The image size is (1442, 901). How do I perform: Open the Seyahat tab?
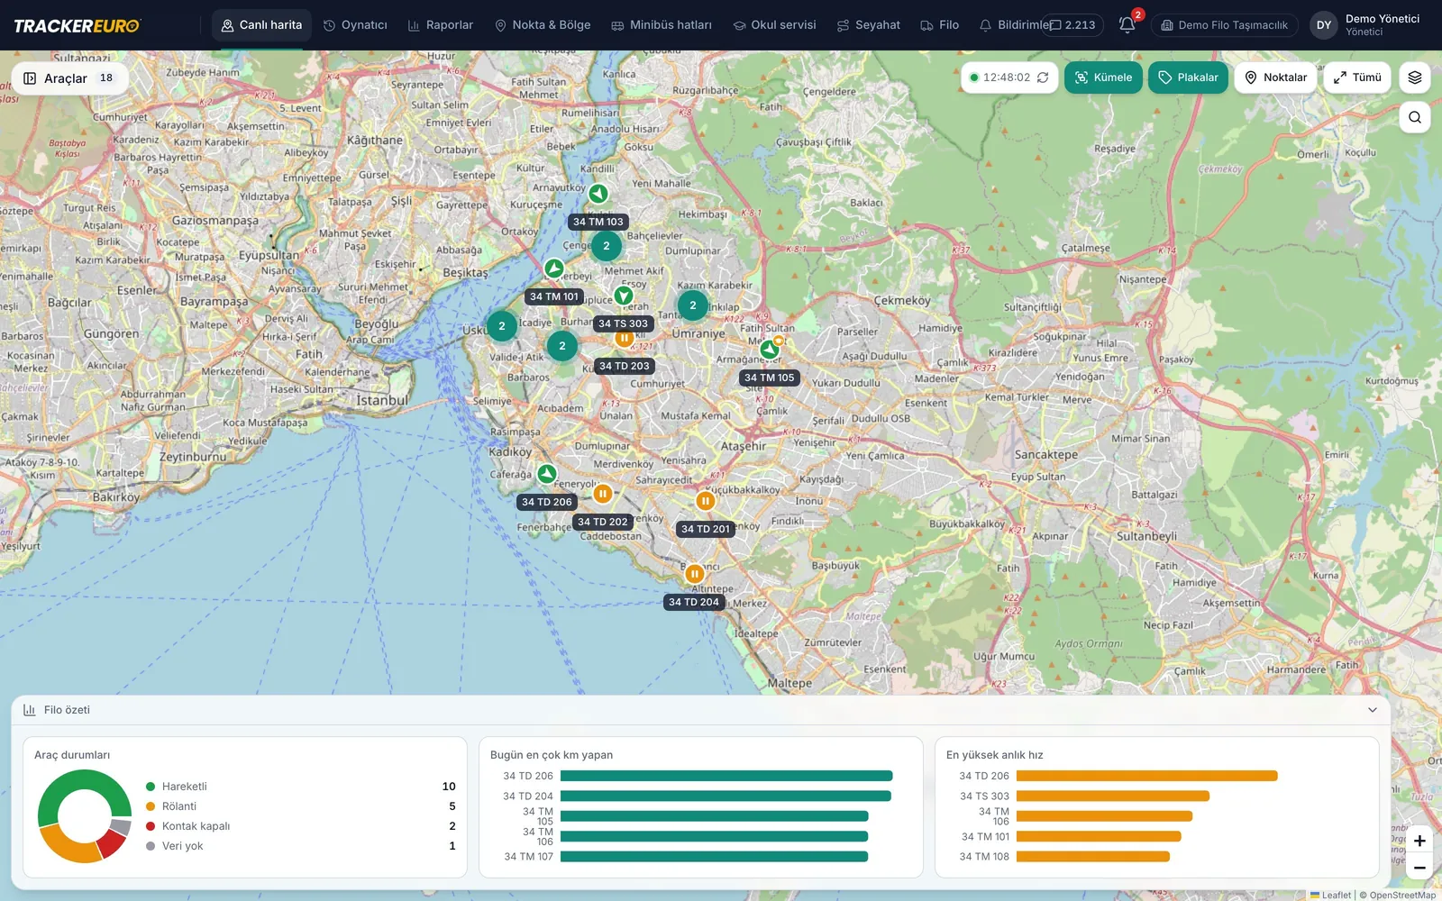pyautogui.click(x=869, y=25)
